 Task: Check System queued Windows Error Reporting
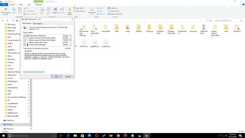tap(25, 40)
